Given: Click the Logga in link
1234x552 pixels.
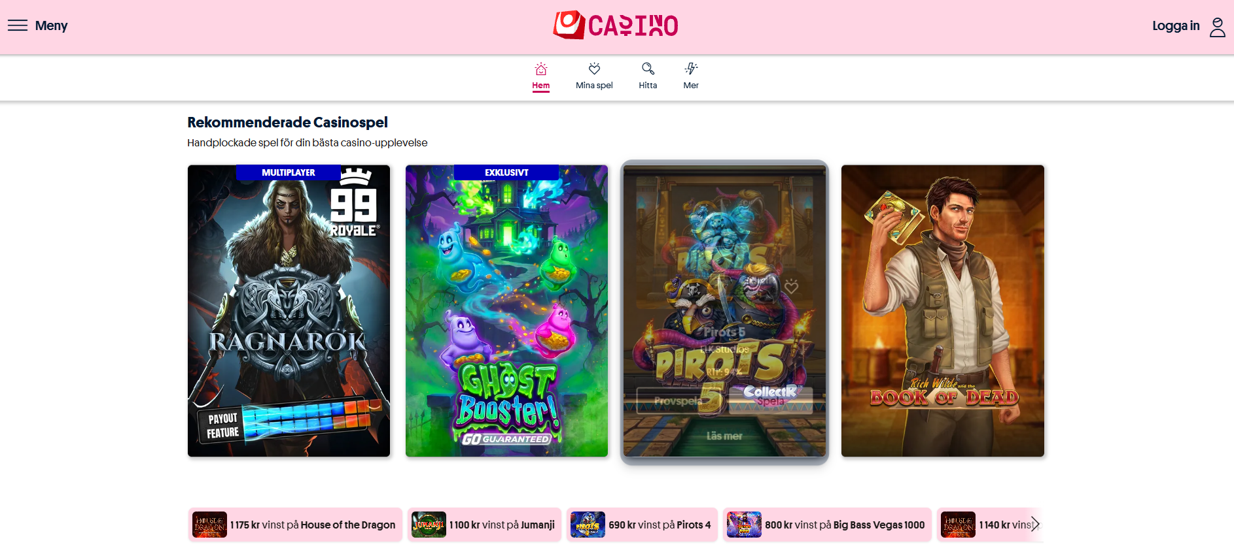Looking at the screenshot, I should pyautogui.click(x=1176, y=25).
